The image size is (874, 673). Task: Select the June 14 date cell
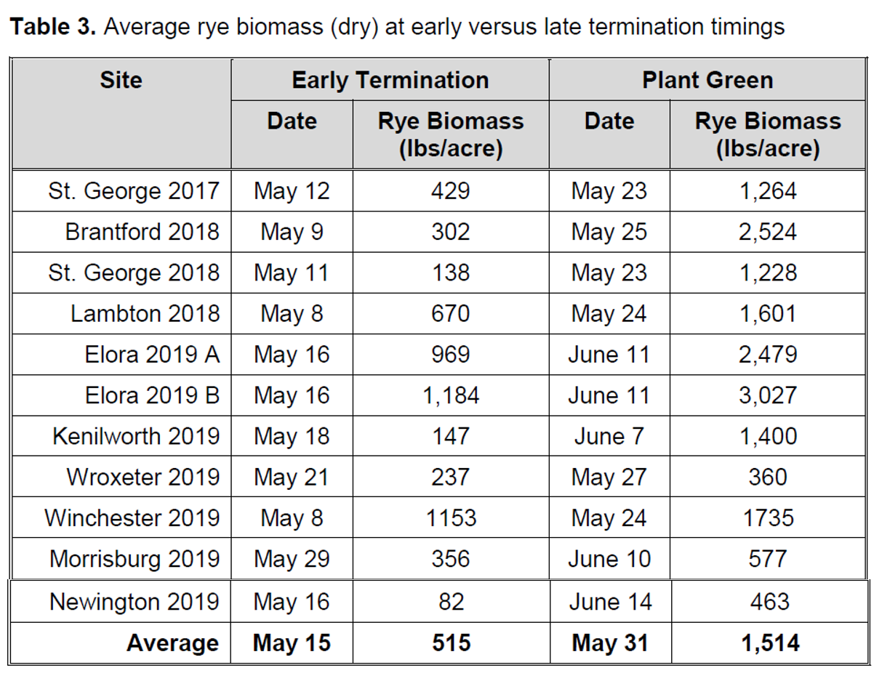(x=609, y=602)
